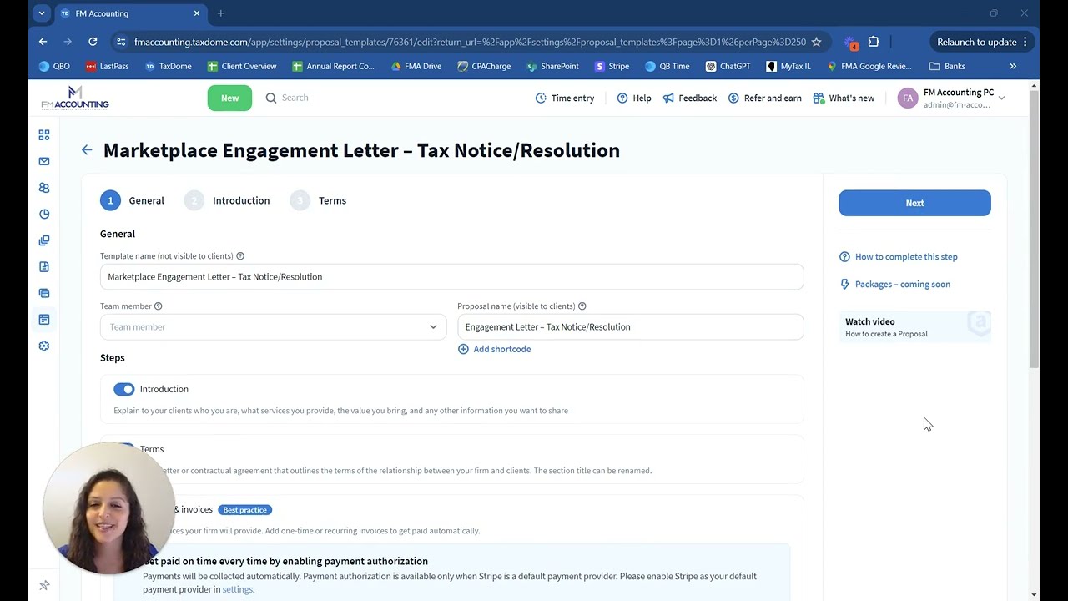Open Stripe bookmark
This screenshot has height=601, width=1068.
click(x=612, y=66)
